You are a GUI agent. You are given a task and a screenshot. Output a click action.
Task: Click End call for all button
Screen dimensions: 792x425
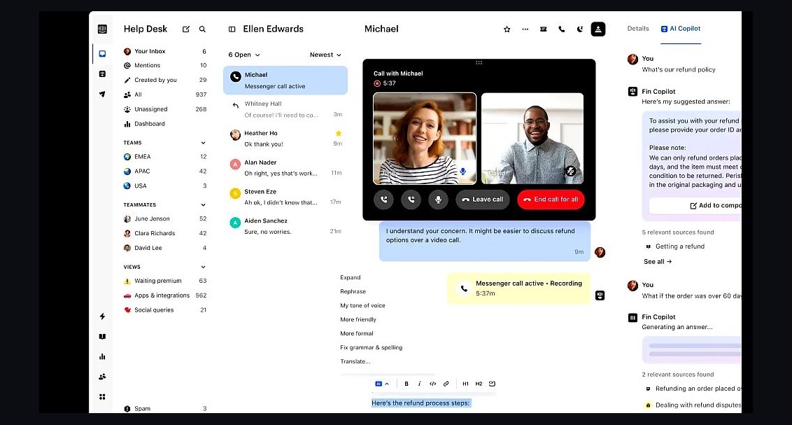coord(551,200)
